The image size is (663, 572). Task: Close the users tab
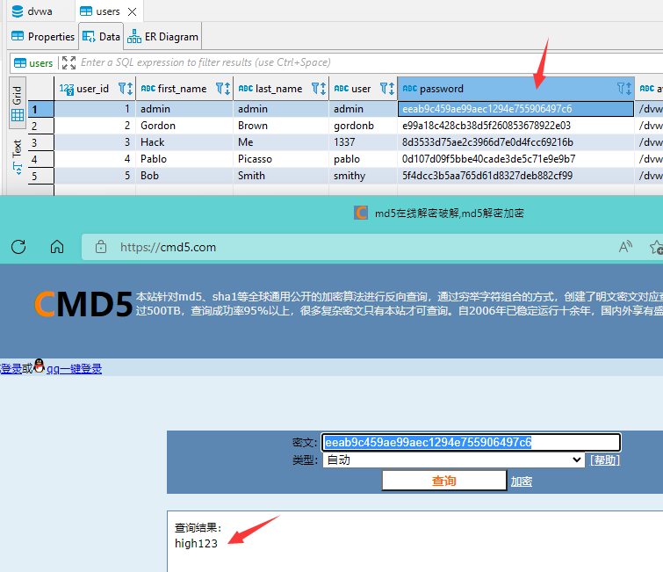133,11
